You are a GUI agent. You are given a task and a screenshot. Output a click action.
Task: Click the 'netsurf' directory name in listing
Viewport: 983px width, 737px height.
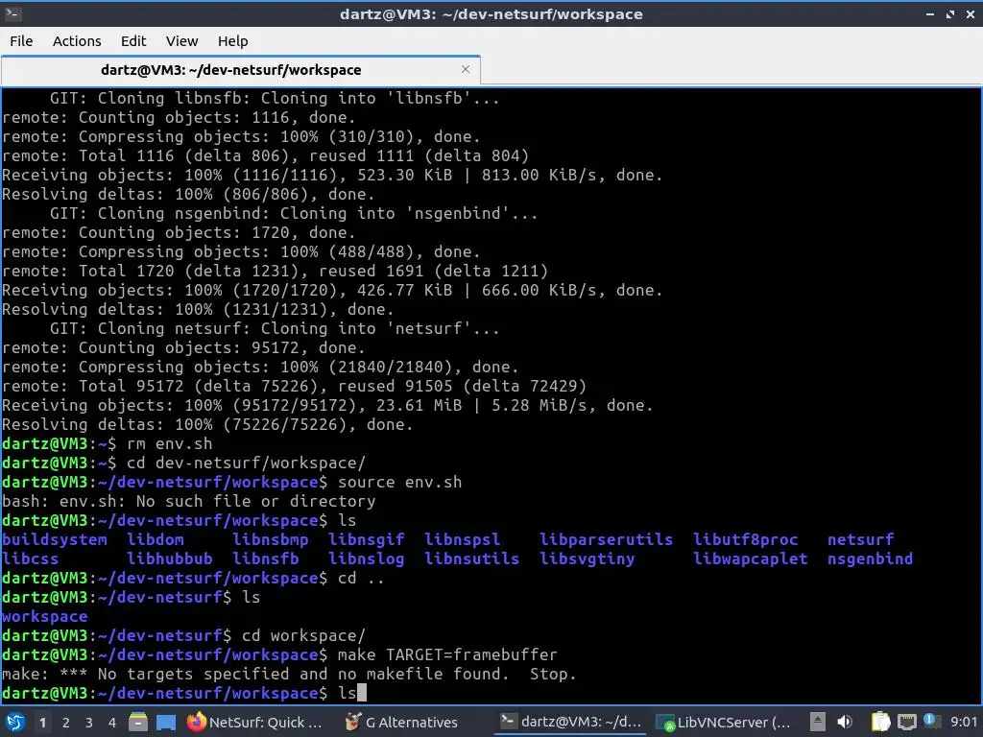click(861, 539)
